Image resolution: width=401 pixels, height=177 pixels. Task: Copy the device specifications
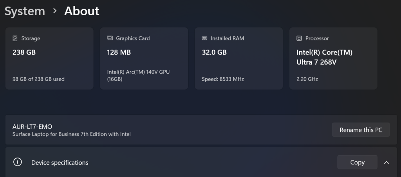pos(357,162)
